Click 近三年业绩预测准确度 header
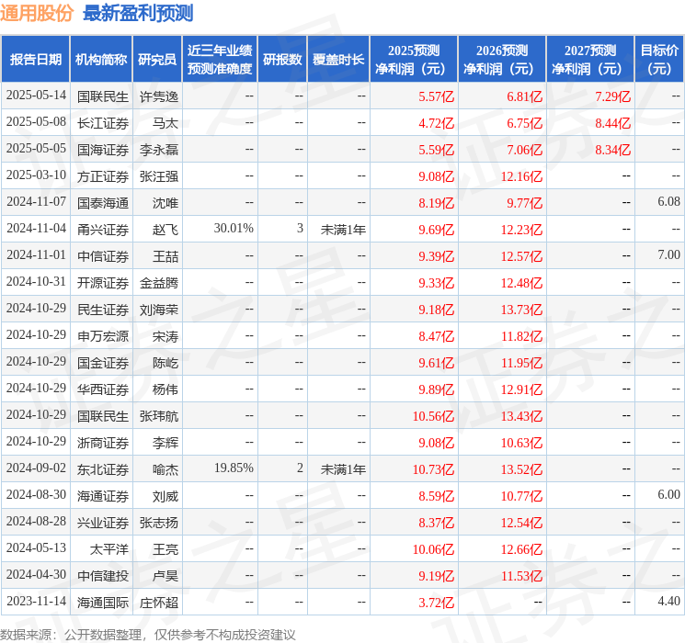 pyautogui.click(x=220, y=60)
